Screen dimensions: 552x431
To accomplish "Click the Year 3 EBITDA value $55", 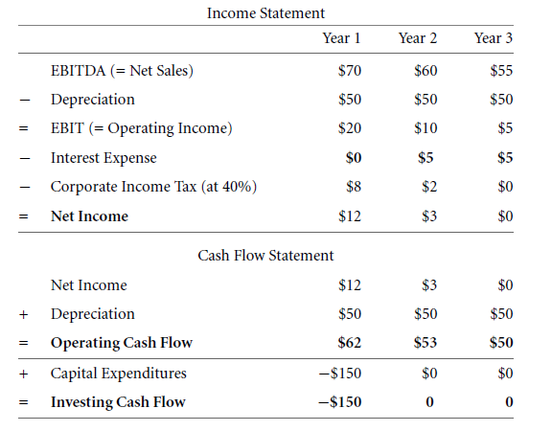I will 501,71.
